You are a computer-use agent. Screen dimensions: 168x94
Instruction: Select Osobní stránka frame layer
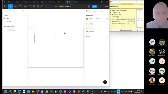[11, 27]
